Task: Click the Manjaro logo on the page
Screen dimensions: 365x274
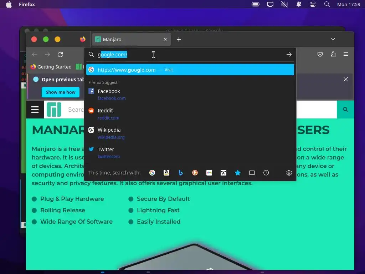Action: pos(54,110)
